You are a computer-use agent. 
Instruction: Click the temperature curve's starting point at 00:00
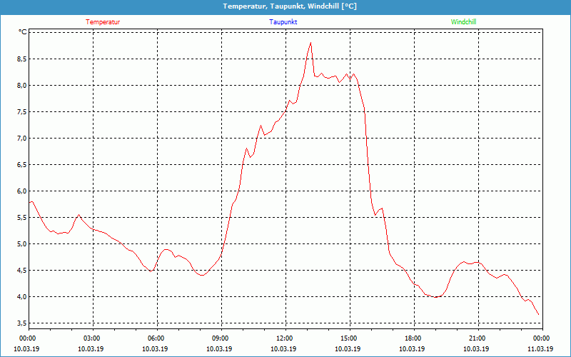coord(30,202)
